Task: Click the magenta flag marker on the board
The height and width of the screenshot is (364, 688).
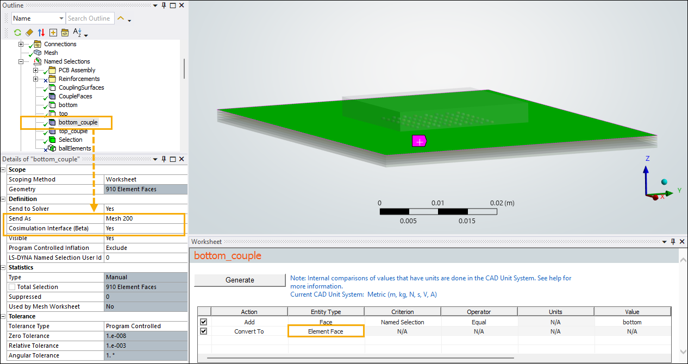Action: (x=419, y=141)
